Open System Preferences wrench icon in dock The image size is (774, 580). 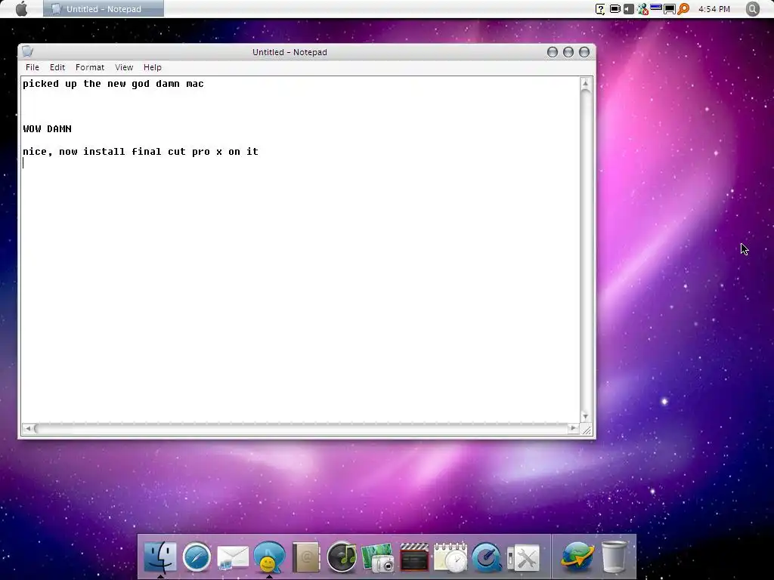pyautogui.click(x=523, y=558)
